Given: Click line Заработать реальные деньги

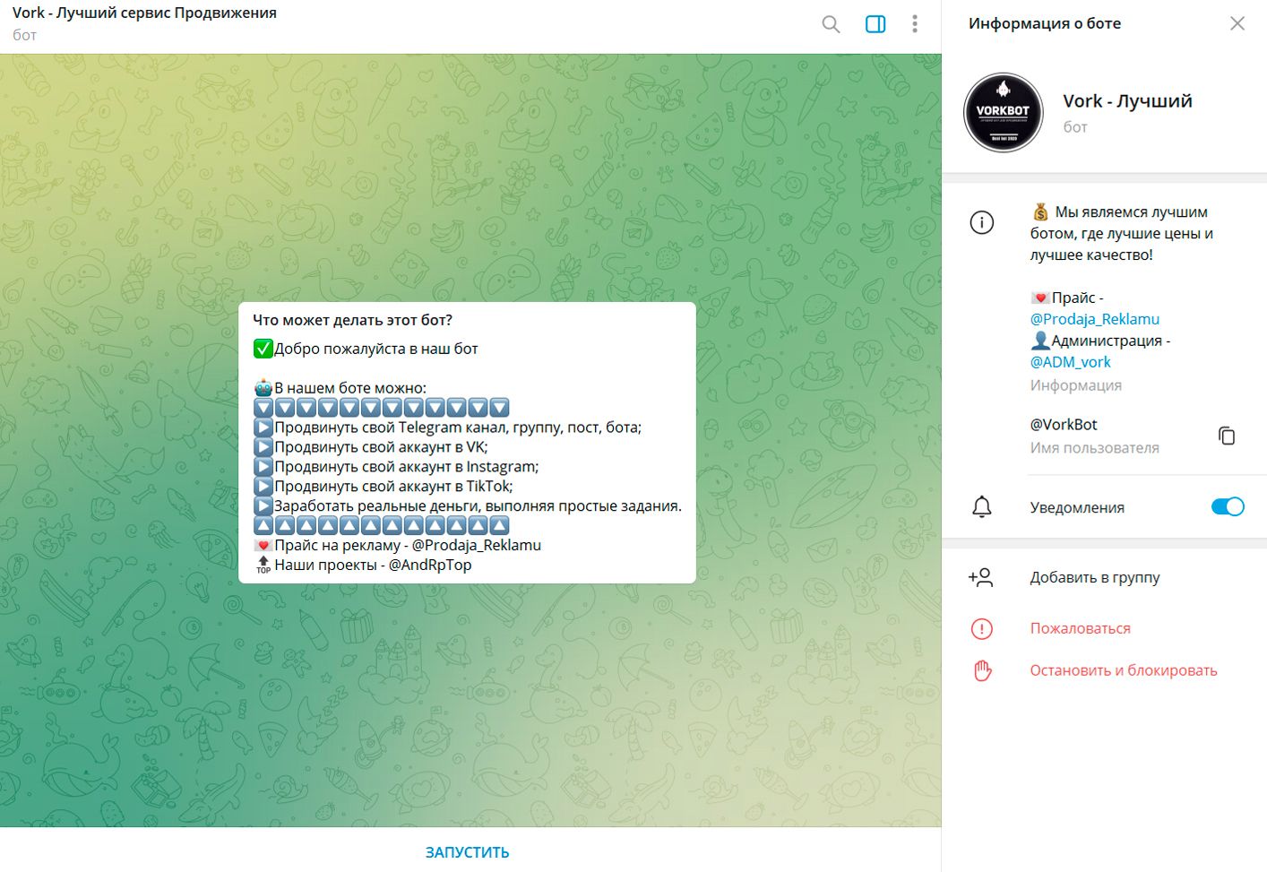Looking at the screenshot, I should tap(478, 506).
